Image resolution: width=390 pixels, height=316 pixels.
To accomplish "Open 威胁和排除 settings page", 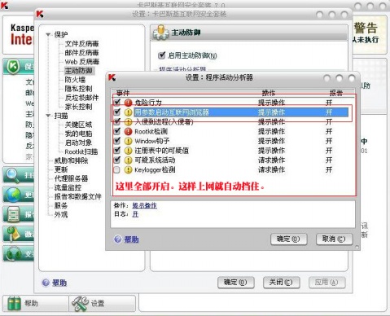I will coord(71,160).
